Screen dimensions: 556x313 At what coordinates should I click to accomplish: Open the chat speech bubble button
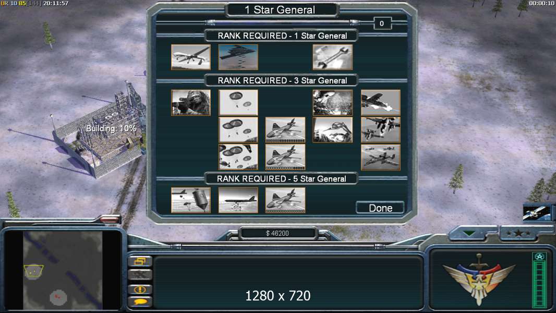pyautogui.click(x=140, y=302)
